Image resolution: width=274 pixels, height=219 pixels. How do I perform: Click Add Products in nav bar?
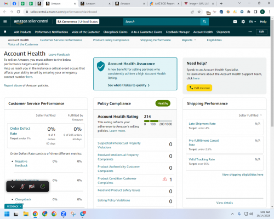click(22, 32)
